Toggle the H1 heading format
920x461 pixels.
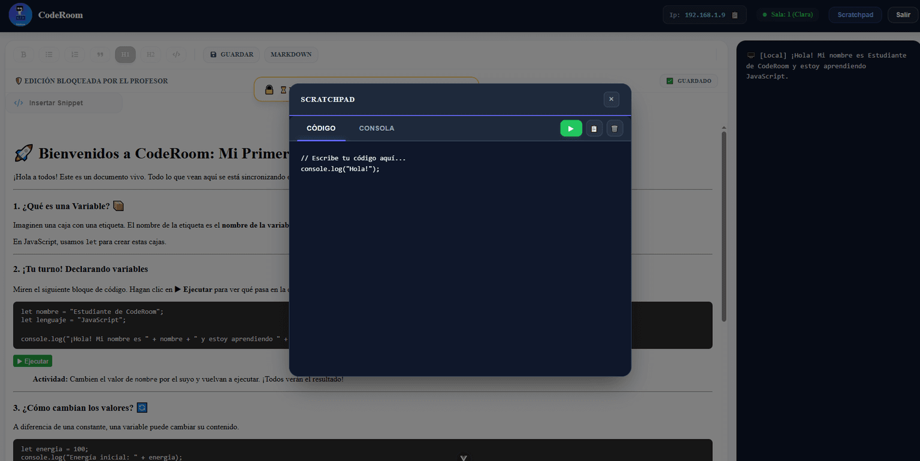tap(125, 54)
